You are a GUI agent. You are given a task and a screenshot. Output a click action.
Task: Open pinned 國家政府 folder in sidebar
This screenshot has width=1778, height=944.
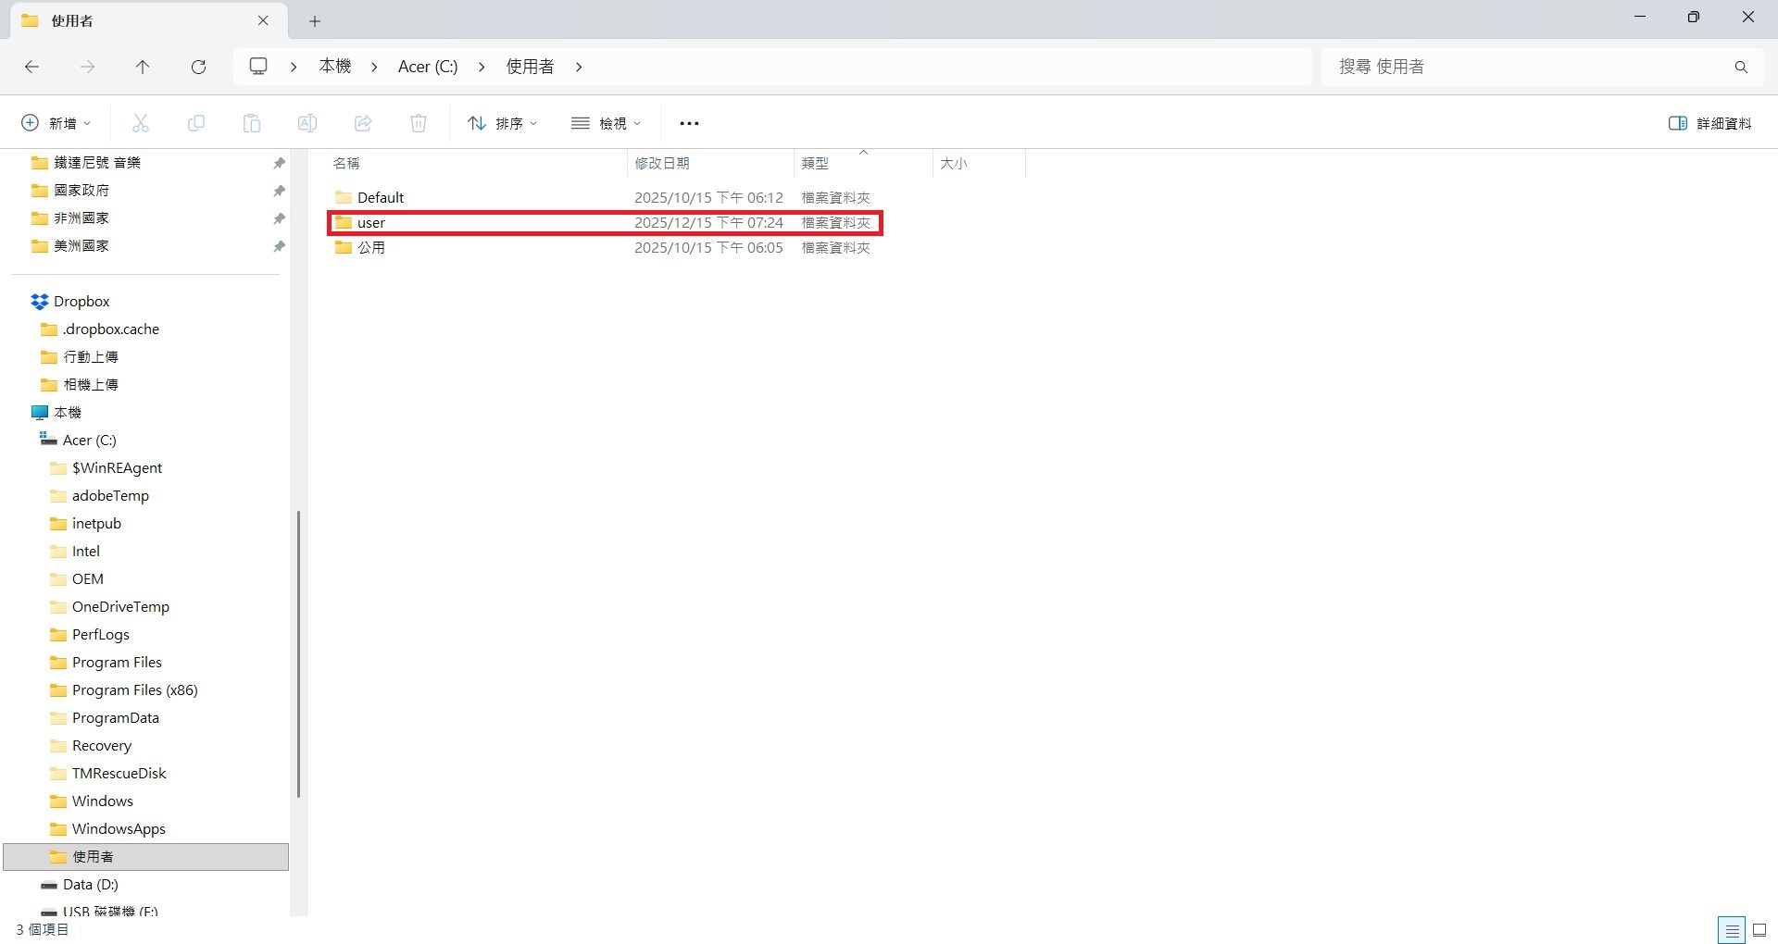coord(81,190)
